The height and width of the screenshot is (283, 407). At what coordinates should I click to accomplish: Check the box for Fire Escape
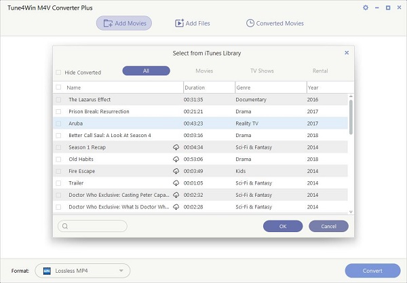[x=58, y=171]
